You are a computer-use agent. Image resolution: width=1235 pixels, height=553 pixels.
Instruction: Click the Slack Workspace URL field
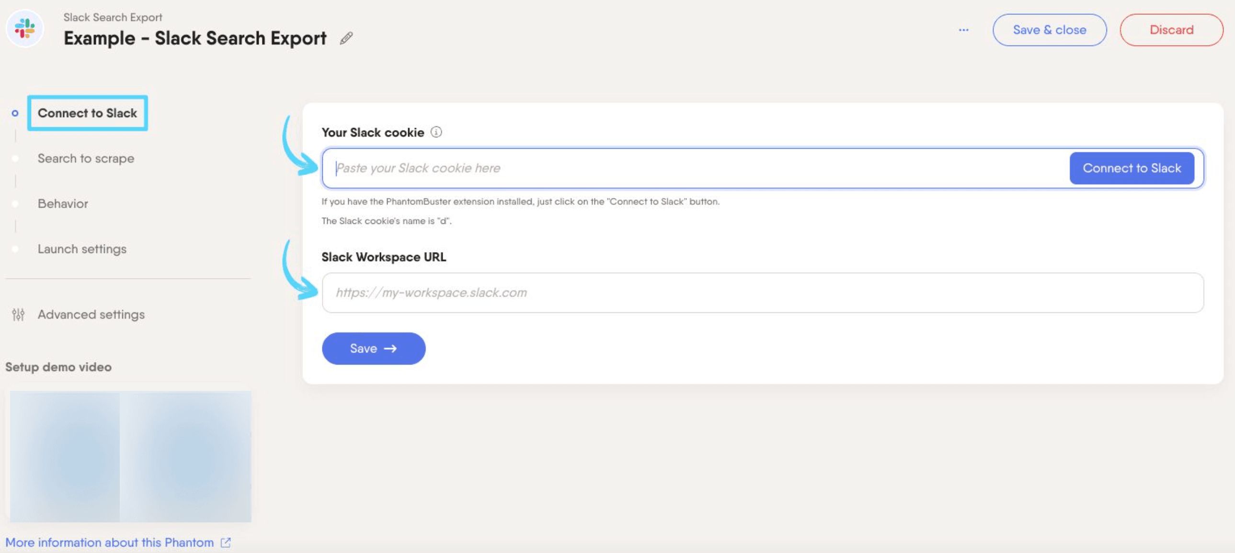(x=762, y=293)
